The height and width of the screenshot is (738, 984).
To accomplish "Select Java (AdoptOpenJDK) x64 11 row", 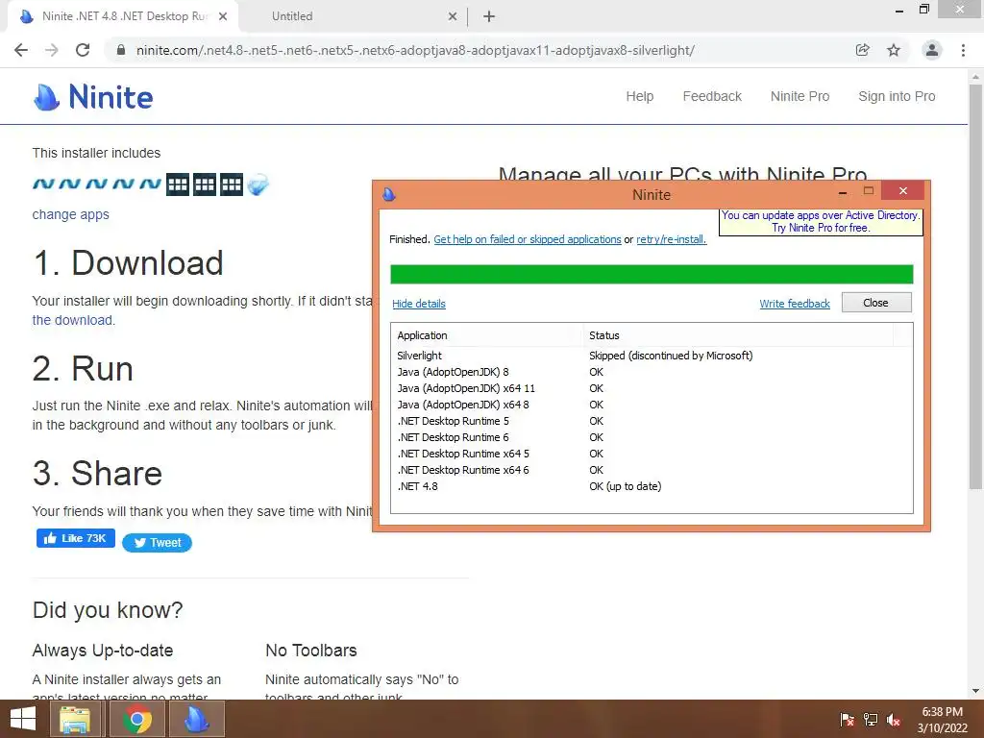I will click(x=652, y=388).
